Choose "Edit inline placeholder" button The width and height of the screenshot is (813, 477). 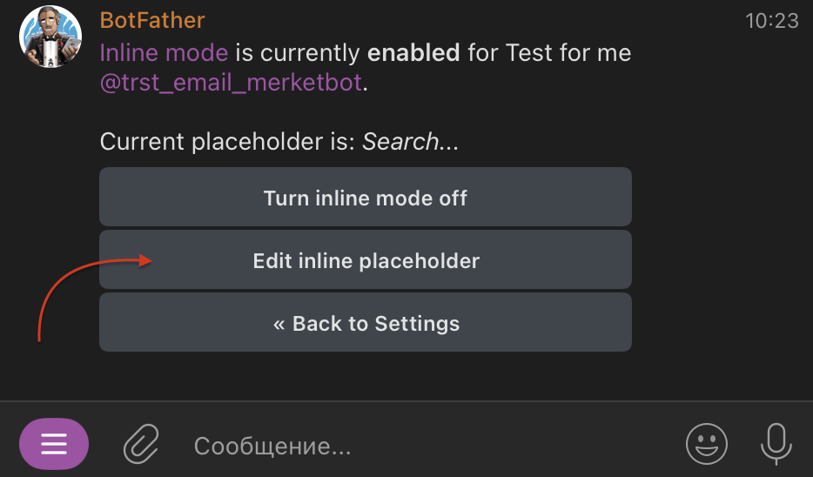(366, 260)
